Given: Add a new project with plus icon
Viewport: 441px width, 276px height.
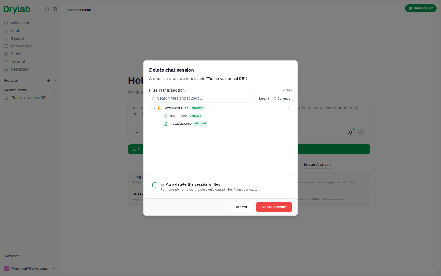Looking at the screenshot, I should tap(48, 81).
